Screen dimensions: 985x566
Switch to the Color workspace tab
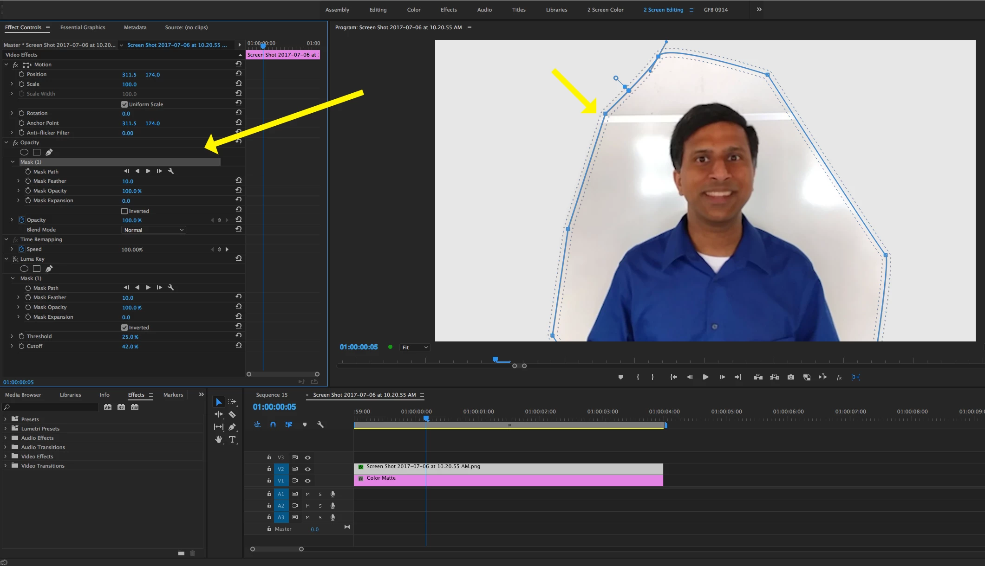(413, 10)
